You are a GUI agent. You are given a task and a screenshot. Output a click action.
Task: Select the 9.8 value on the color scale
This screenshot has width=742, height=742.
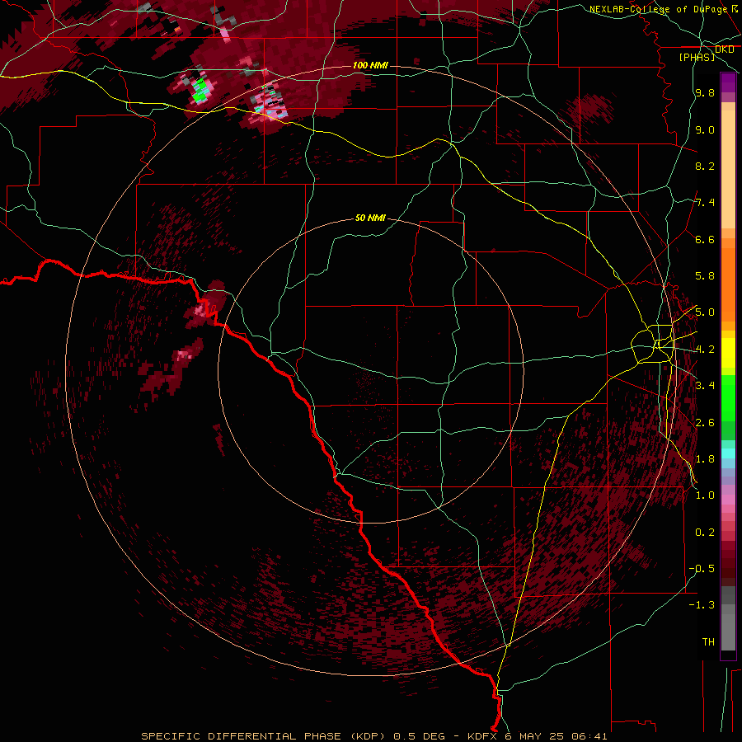pyautogui.click(x=705, y=93)
